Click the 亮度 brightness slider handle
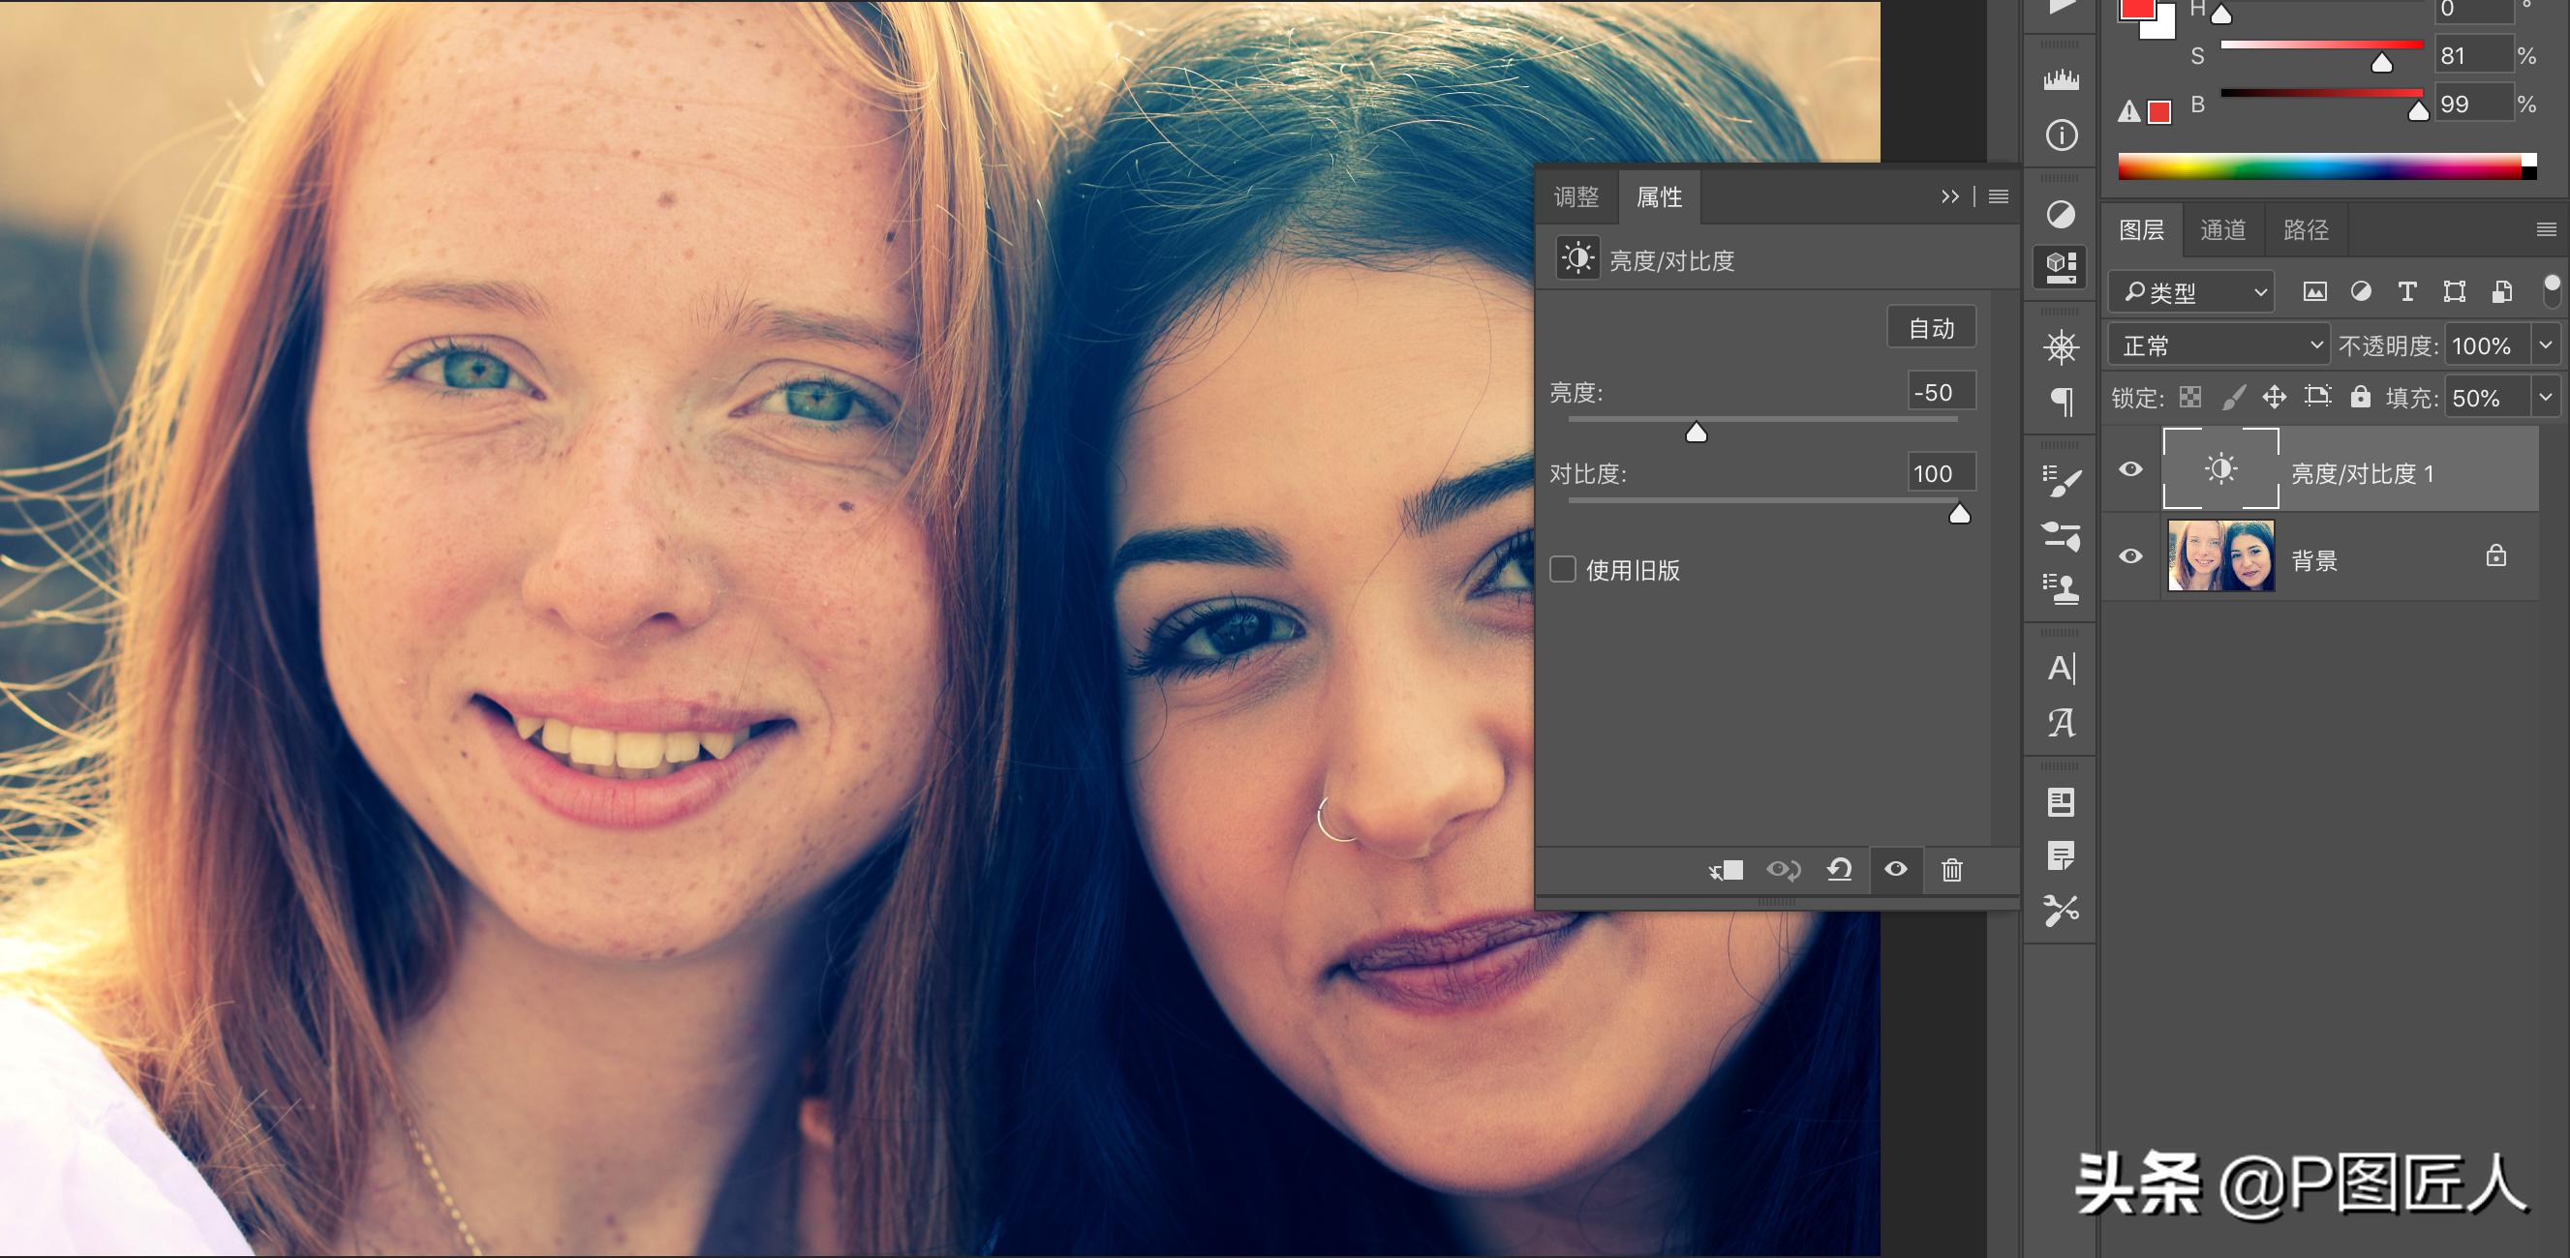2570x1258 pixels. point(1696,433)
